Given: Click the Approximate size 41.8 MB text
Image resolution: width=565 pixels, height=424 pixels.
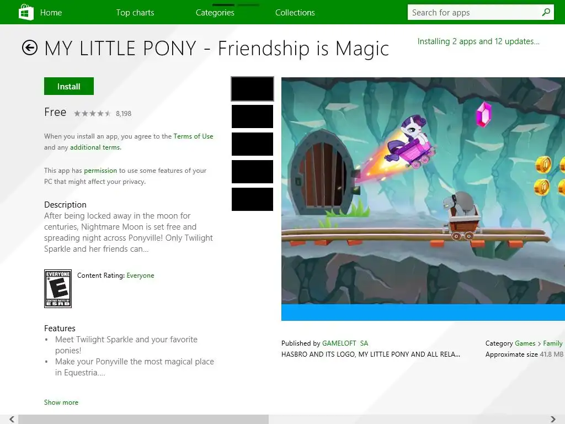Looking at the screenshot, I should click(x=524, y=354).
